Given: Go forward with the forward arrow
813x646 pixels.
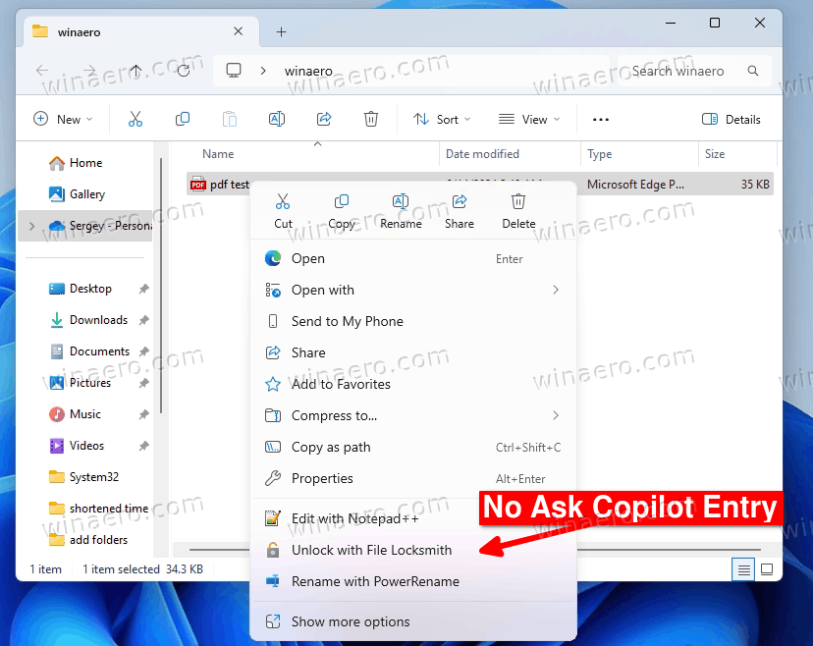Looking at the screenshot, I should (89, 71).
